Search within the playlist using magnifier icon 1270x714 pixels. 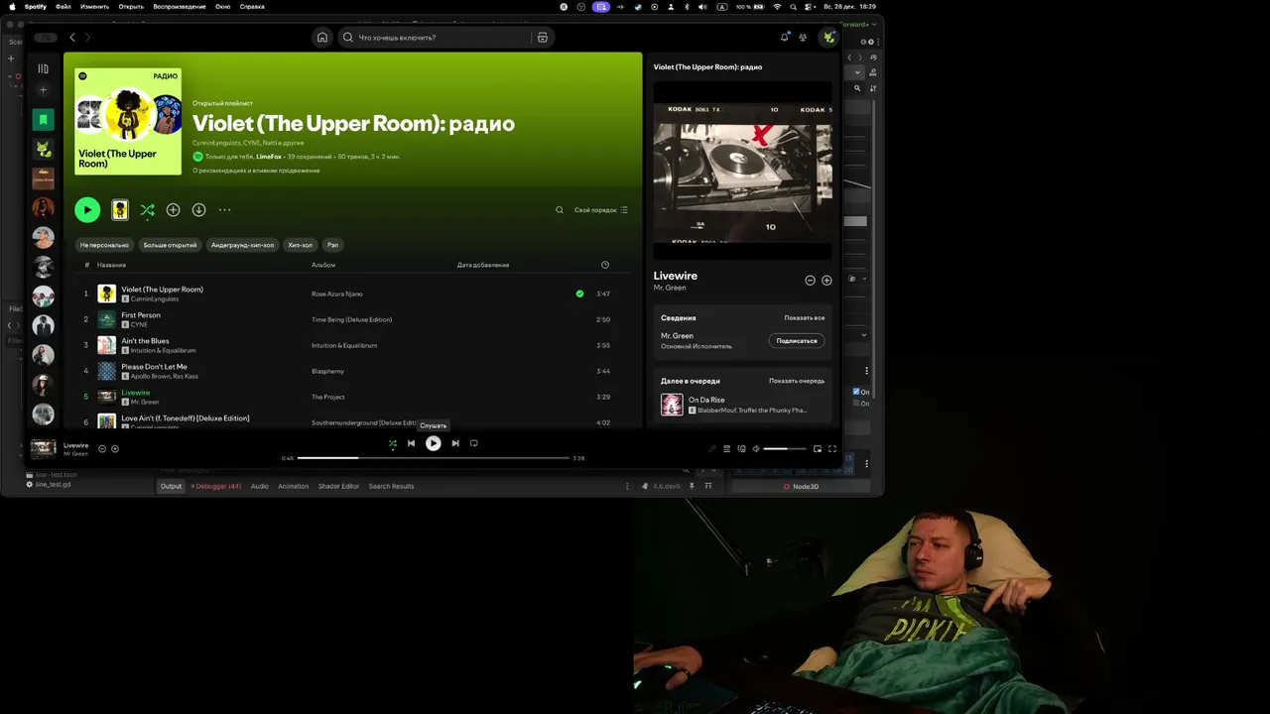(x=559, y=210)
